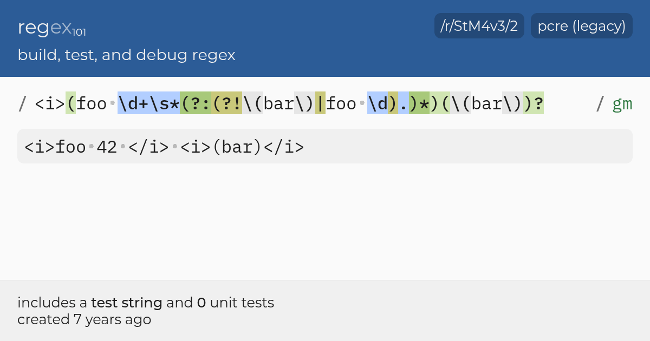Click the (?: non-capturing group token

coord(196,103)
